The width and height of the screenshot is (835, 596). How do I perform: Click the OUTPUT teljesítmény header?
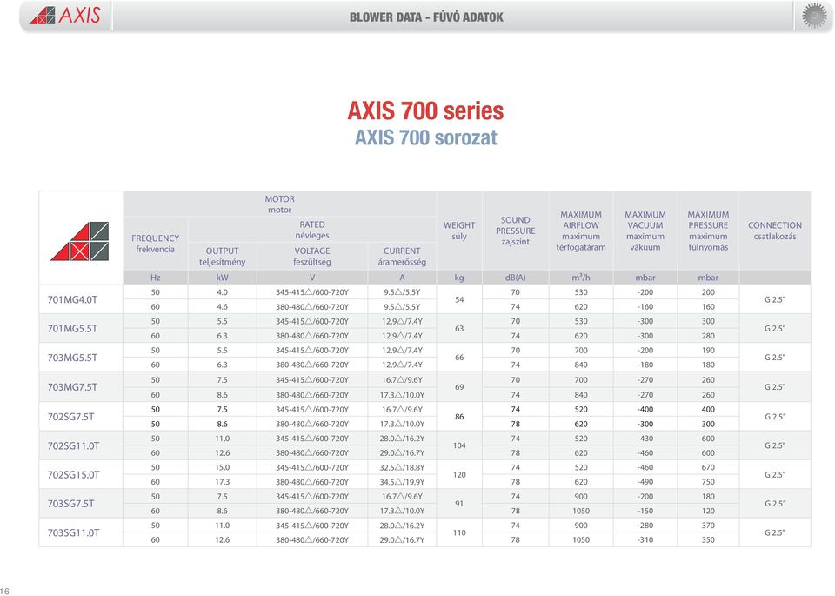tap(222, 256)
